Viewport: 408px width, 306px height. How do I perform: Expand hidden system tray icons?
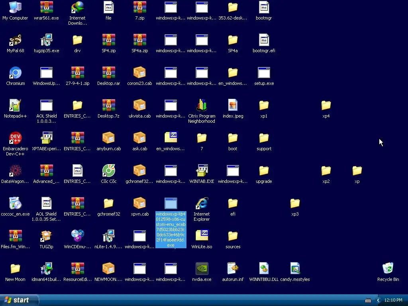378,300
